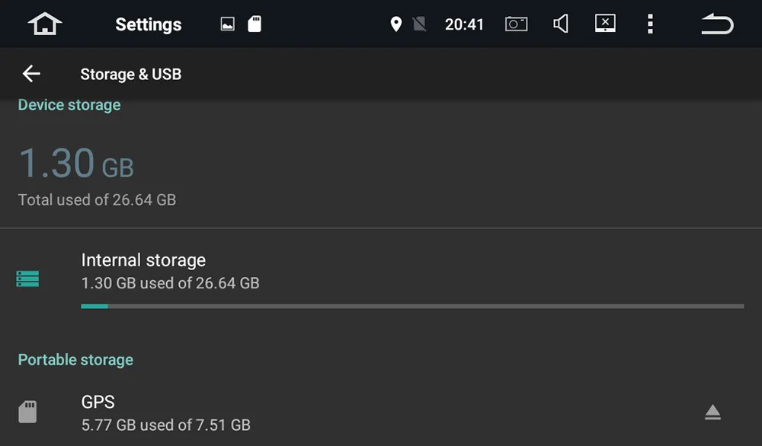Screen dimensions: 762x446
Task: Click the Internal storage usage bar
Action: click(x=412, y=306)
